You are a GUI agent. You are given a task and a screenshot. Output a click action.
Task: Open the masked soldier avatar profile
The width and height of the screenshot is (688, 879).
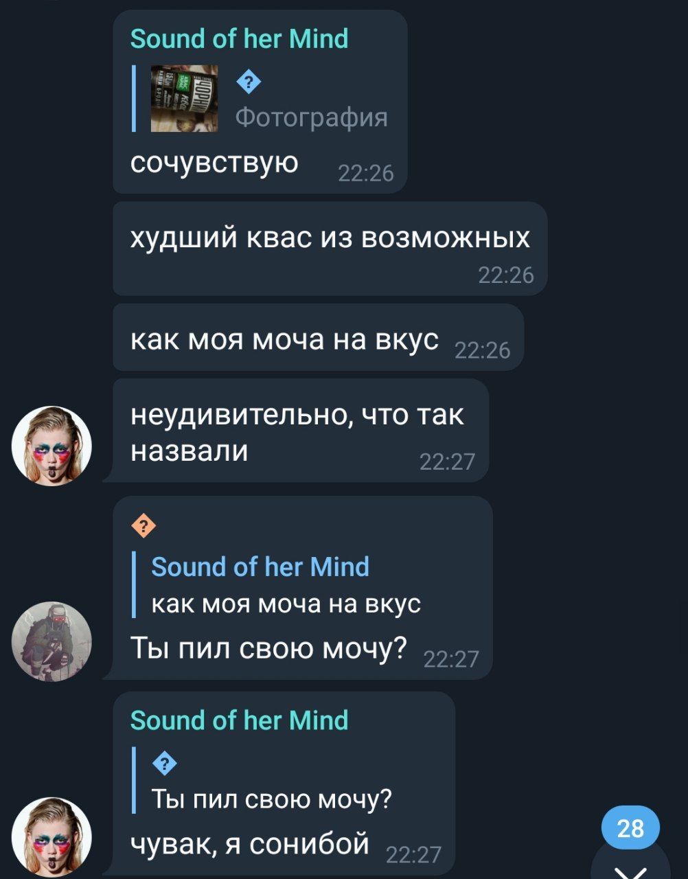51,641
